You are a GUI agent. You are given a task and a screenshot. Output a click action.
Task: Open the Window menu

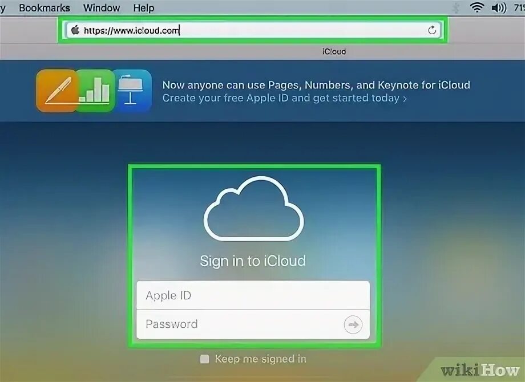click(x=102, y=7)
